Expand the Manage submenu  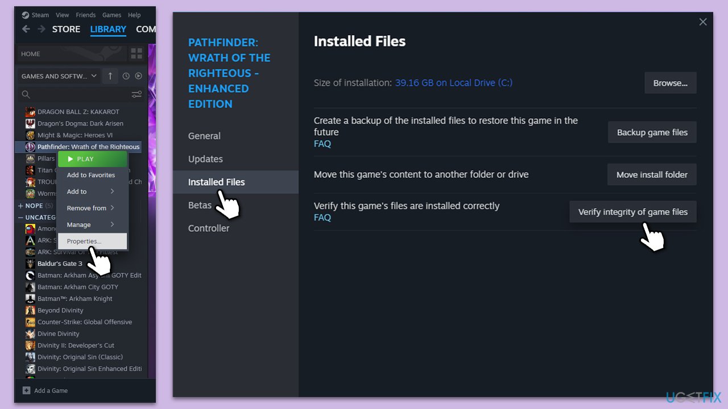(92, 224)
